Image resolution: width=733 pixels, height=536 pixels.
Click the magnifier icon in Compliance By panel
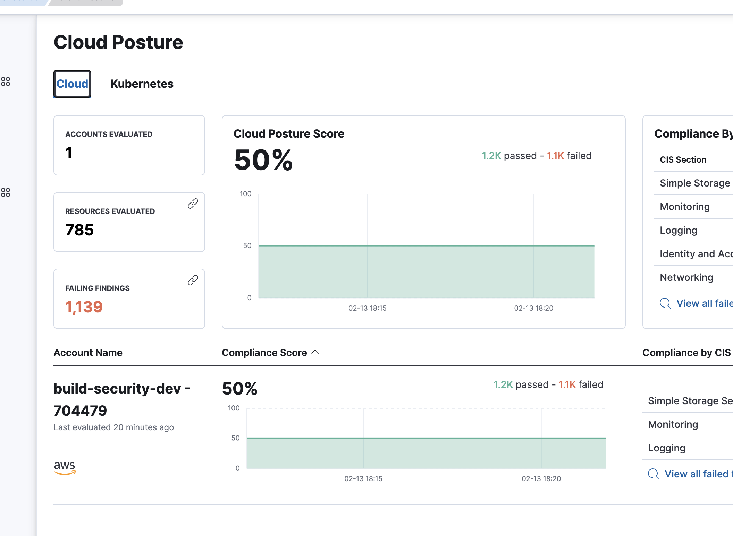(665, 303)
